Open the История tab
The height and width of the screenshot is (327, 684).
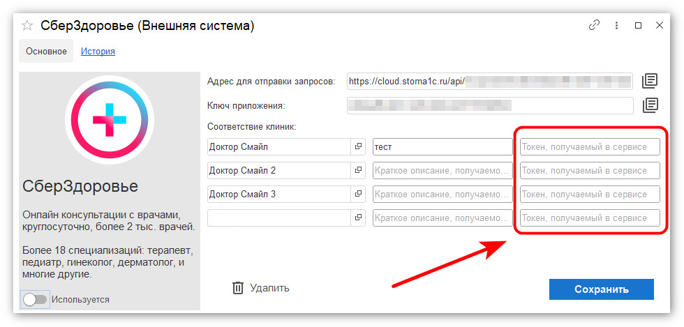98,52
